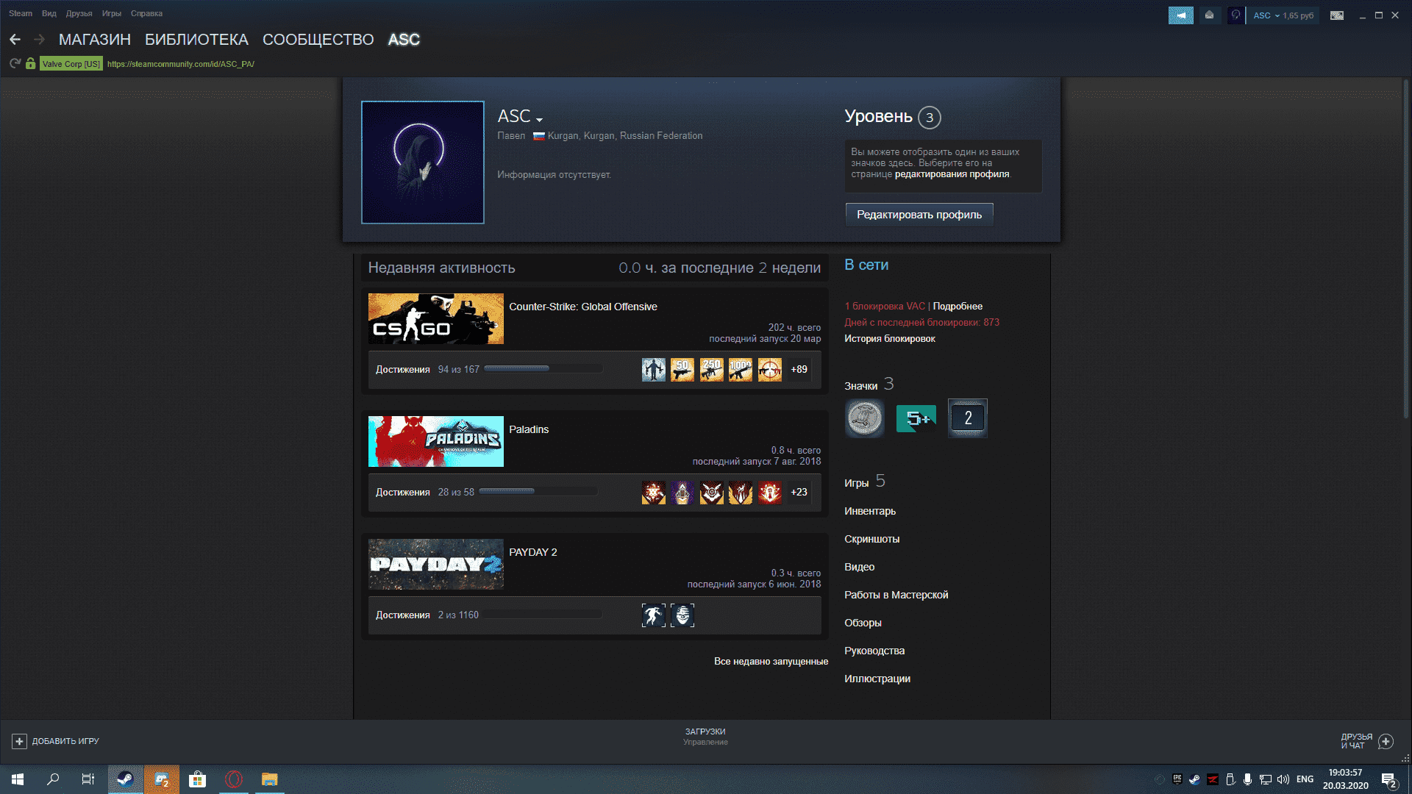This screenshot has height=794, width=1412.
Task: Click the large ASC profile avatar
Action: pyautogui.click(x=423, y=162)
